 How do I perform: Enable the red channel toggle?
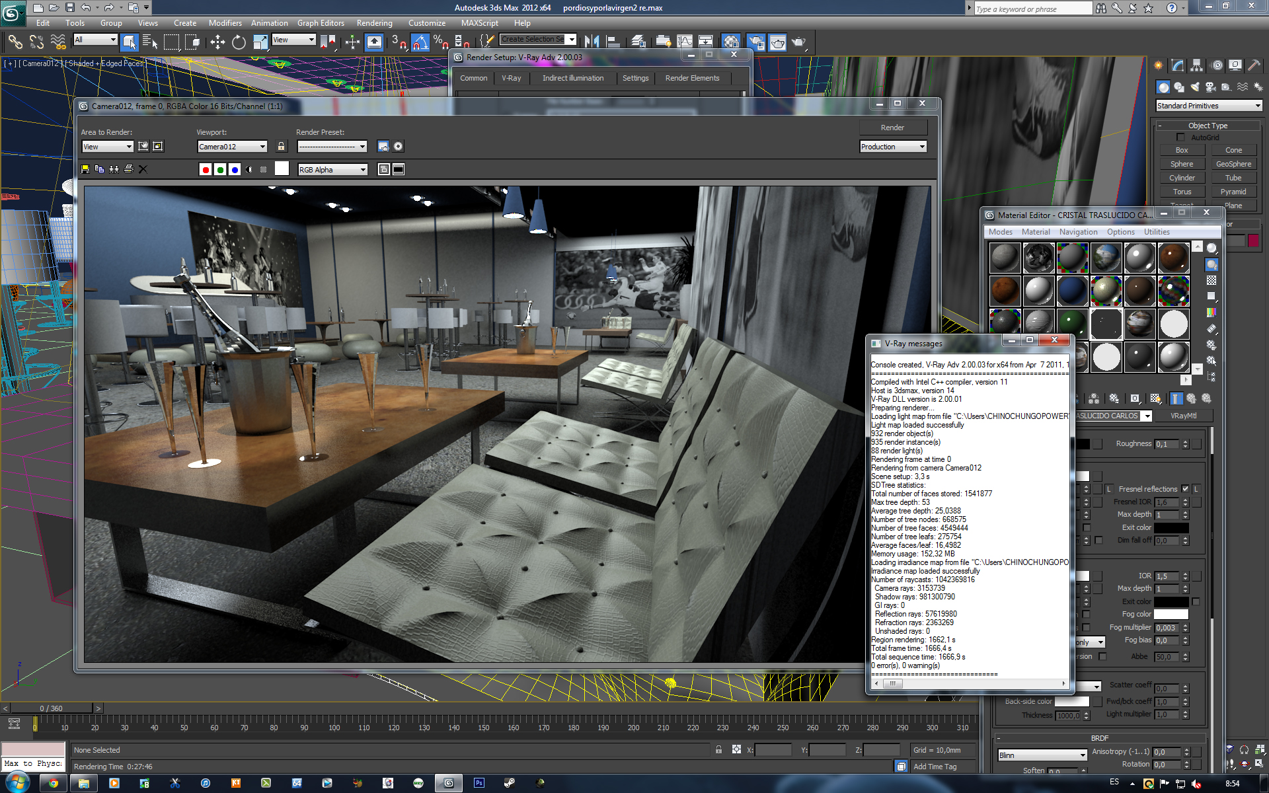[x=206, y=170]
